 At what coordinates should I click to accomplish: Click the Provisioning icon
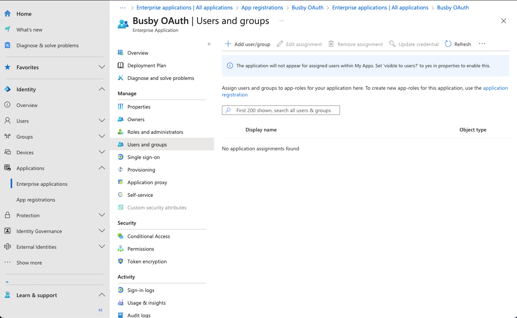point(121,170)
